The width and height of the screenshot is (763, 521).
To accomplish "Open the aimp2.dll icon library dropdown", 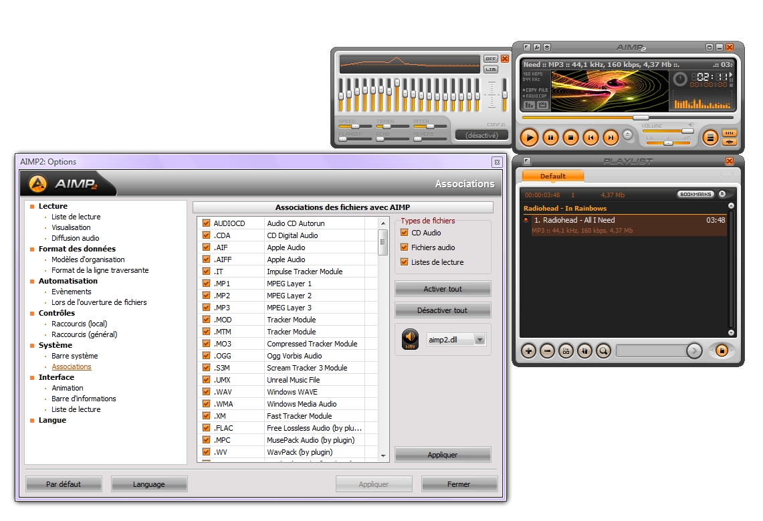I will point(479,340).
